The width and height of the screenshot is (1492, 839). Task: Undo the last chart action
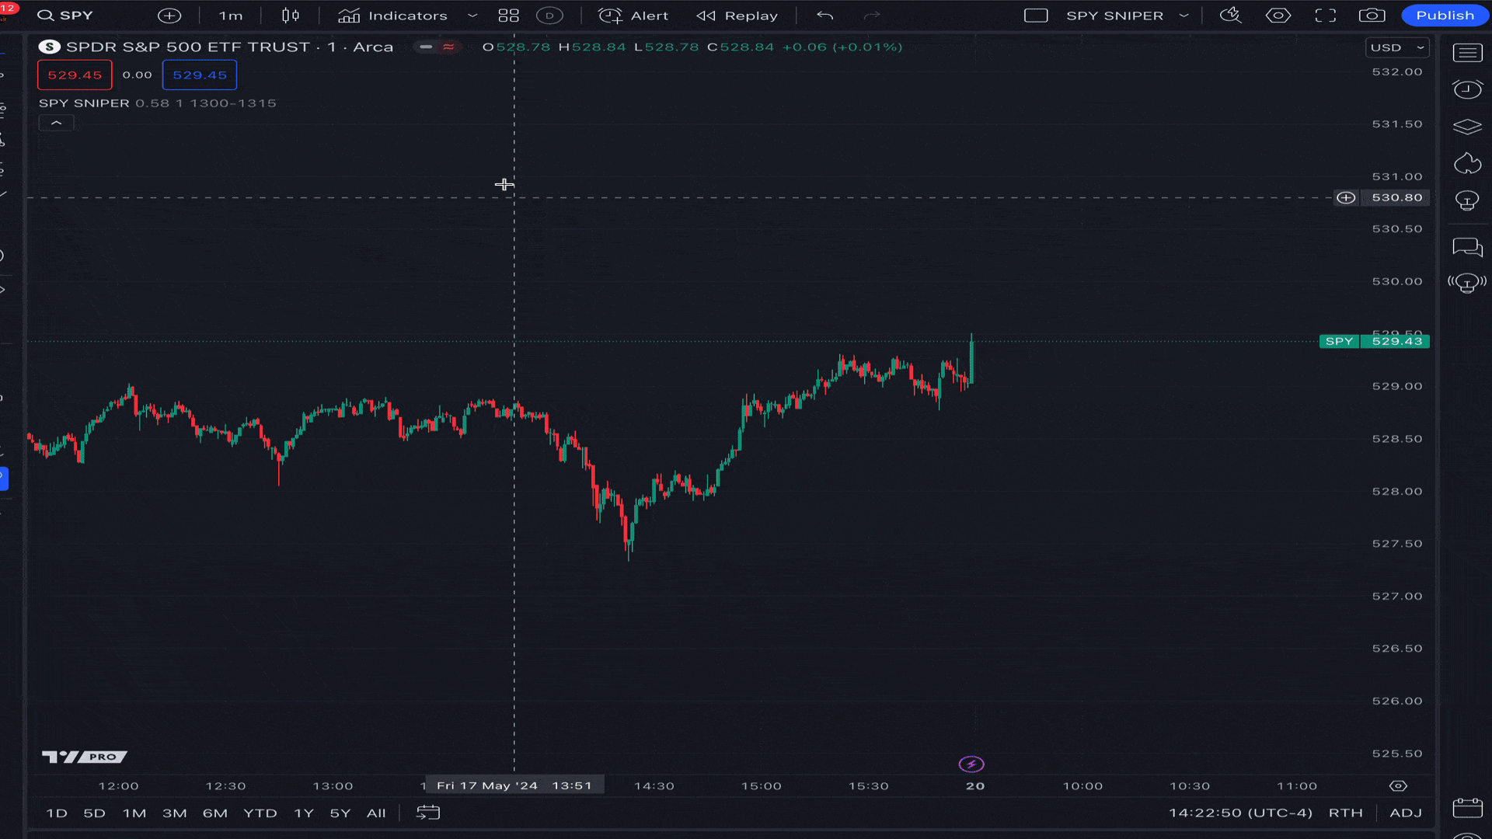[x=825, y=16]
